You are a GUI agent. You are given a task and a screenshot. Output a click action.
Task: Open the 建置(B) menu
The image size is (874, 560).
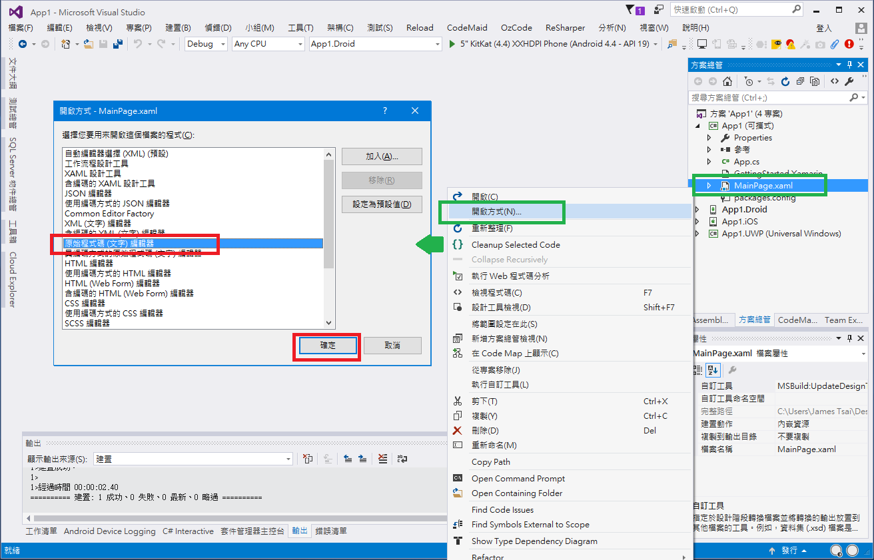point(178,28)
